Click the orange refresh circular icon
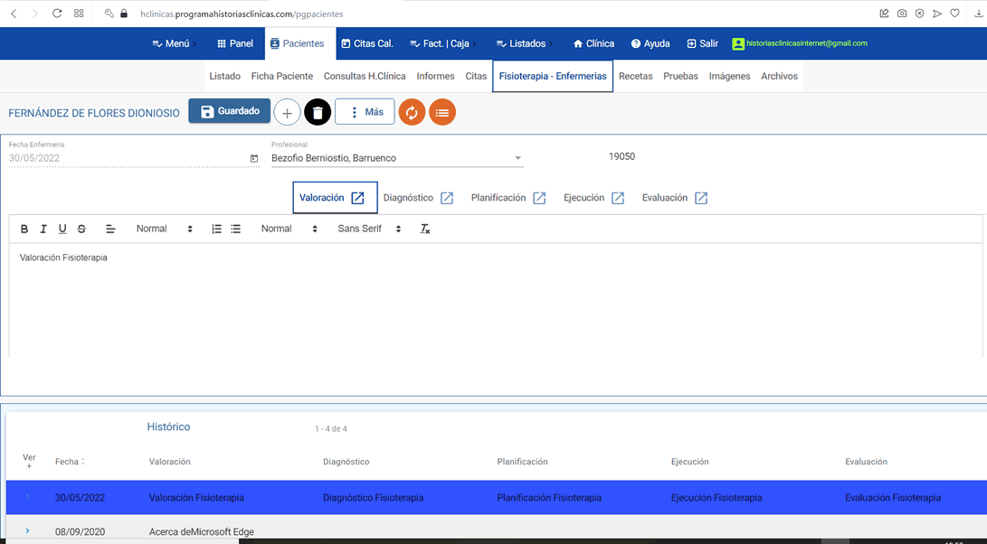This screenshot has width=987, height=544. tap(412, 112)
